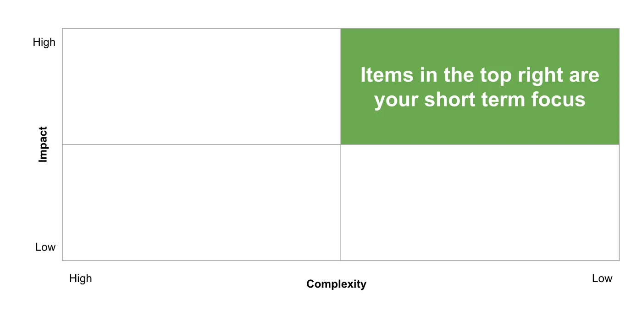
Task: Click the text line 'Items in the top right are'
Action: point(480,75)
